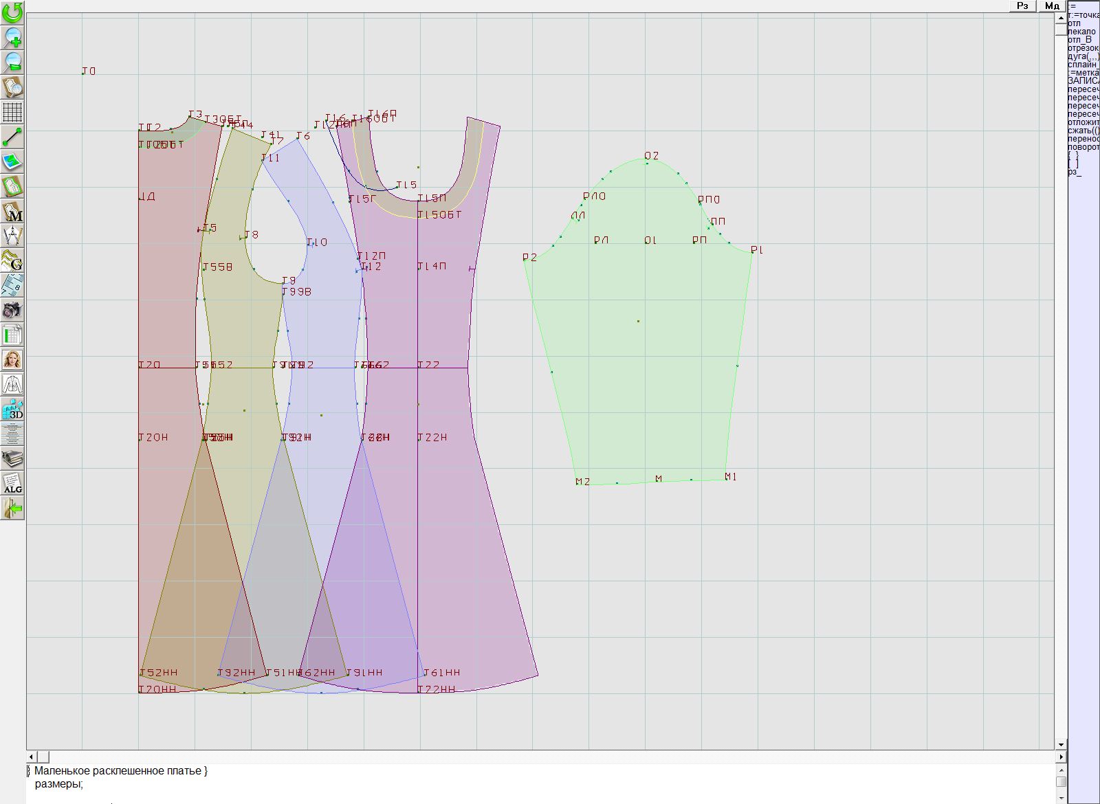Click the horizontal scrollbar left arrow
Viewport: 1100px width, 804px height.
pos(32,757)
